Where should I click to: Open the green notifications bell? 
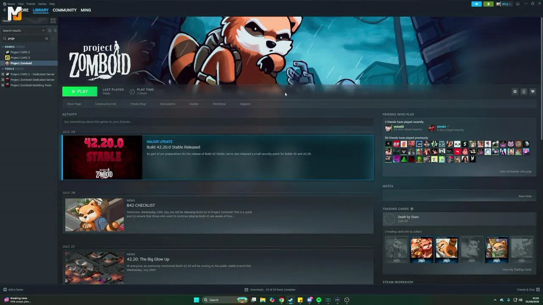488,4
